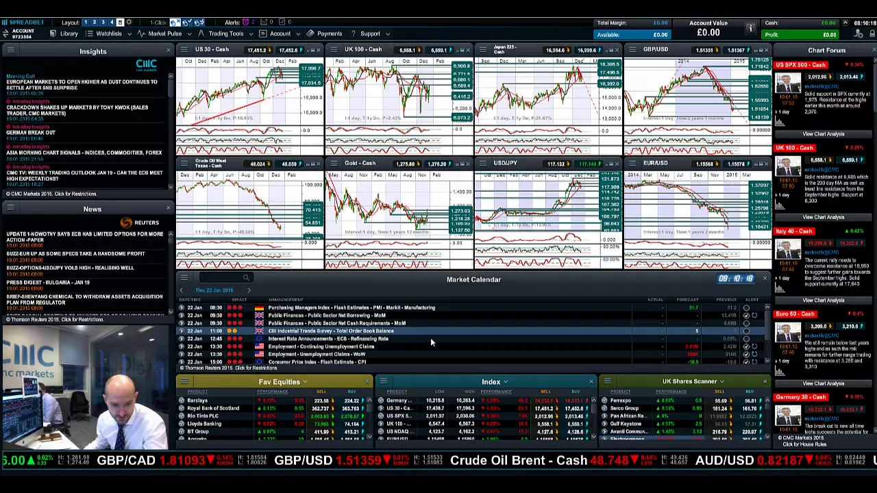Image resolution: width=877 pixels, height=493 pixels.
Task: View Chart Analysis for Italy 40
Action: (824, 300)
